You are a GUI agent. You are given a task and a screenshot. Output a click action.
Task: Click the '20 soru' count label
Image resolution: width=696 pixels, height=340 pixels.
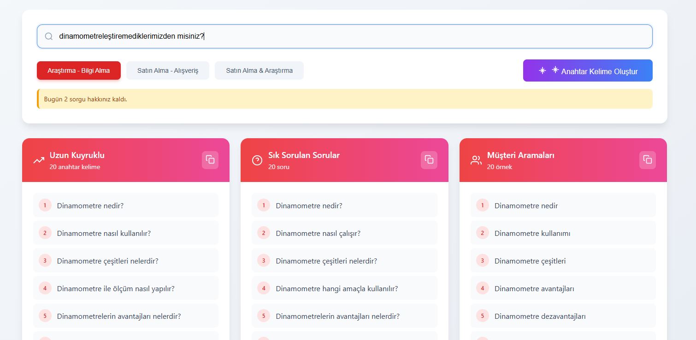[279, 167]
